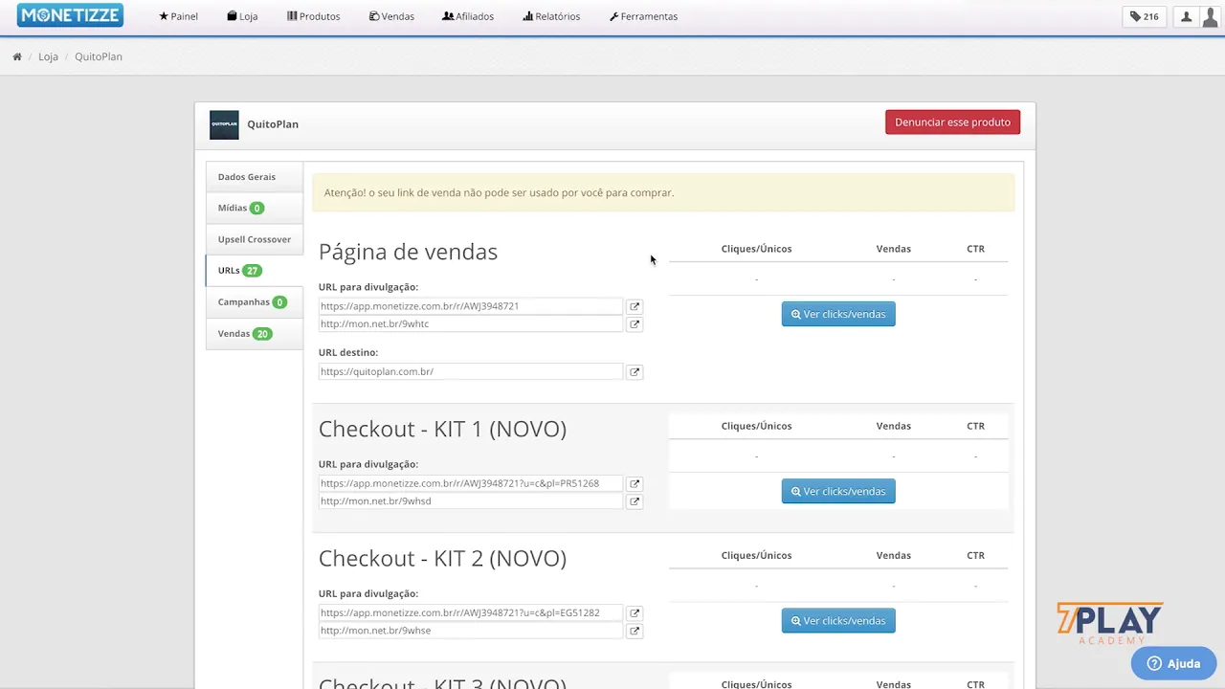The width and height of the screenshot is (1225, 689).
Task: Click the quitoplan.com.br destination URL field
Action: click(x=470, y=371)
